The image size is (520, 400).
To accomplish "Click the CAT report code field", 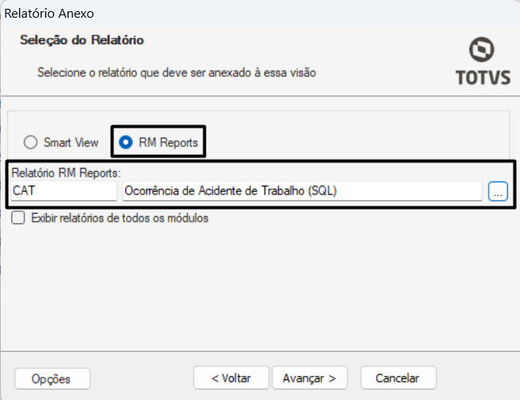I will click(64, 191).
